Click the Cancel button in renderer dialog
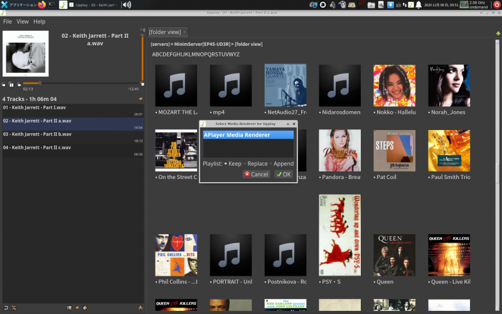Viewport: 502px width, 314px height. click(x=257, y=175)
